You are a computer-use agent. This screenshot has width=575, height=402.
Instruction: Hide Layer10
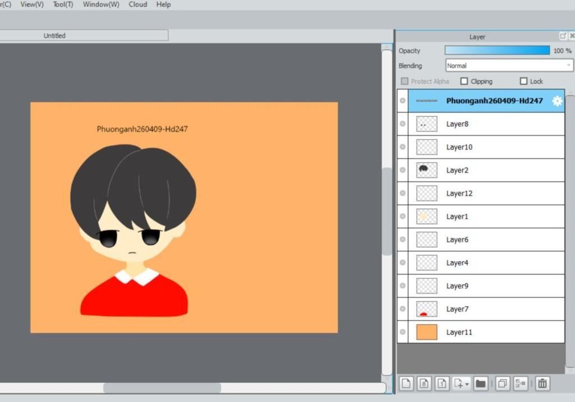[403, 147]
